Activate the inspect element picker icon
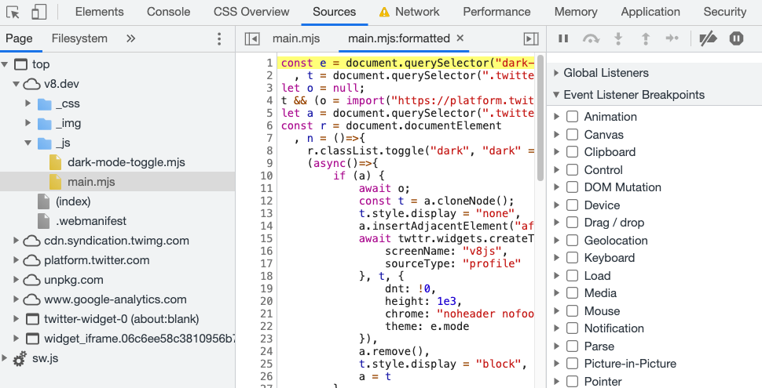This screenshot has width=762, height=388. click(13, 12)
